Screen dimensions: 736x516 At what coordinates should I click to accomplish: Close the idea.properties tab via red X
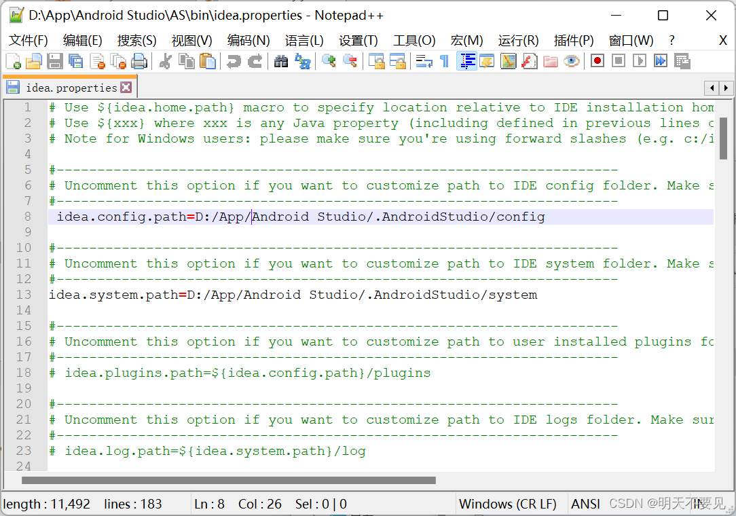coord(126,88)
